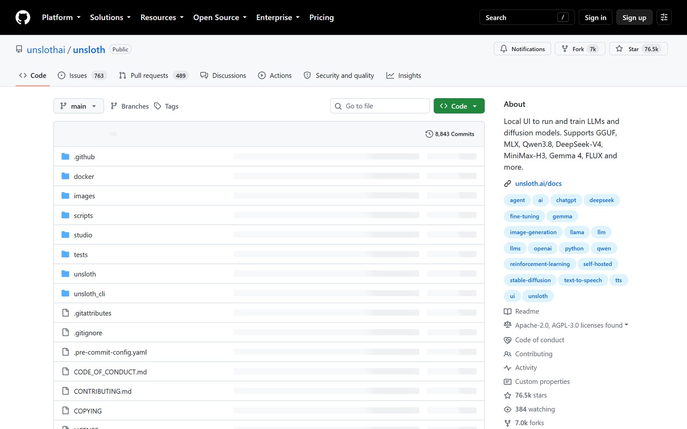Select the agent topic tag
The image size is (687, 429).
[517, 200]
